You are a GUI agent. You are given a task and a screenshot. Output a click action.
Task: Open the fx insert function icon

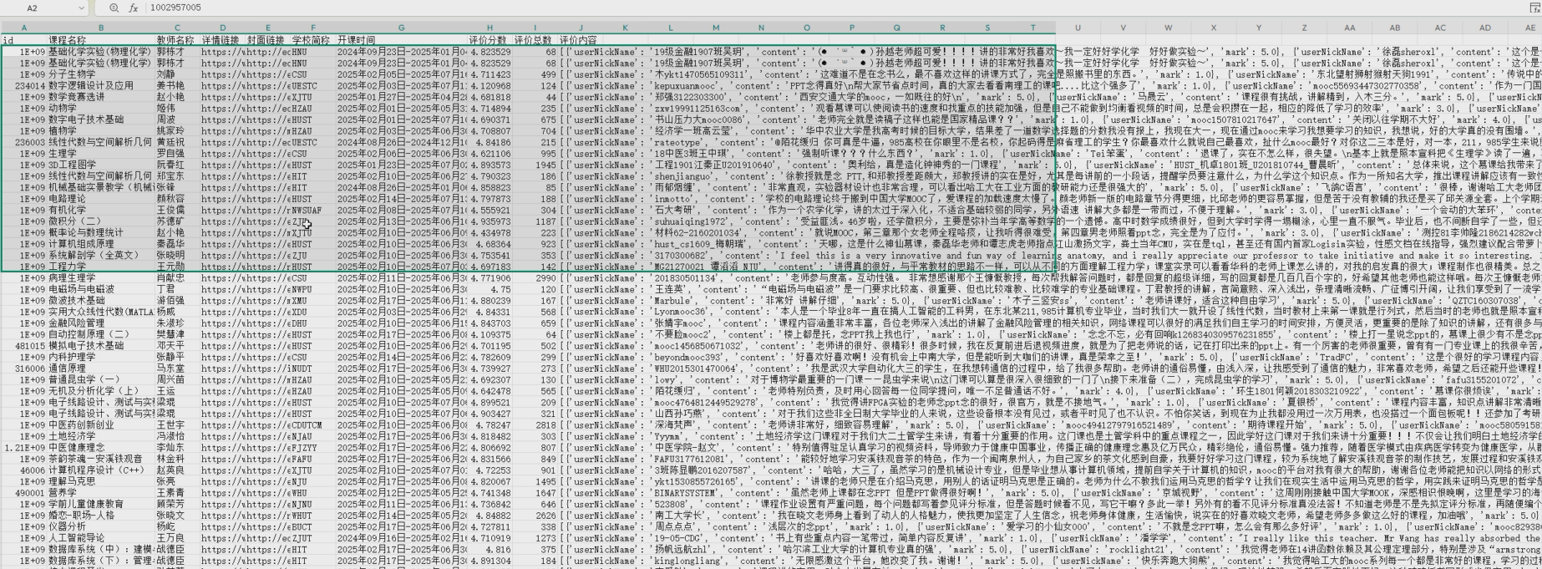coord(134,8)
